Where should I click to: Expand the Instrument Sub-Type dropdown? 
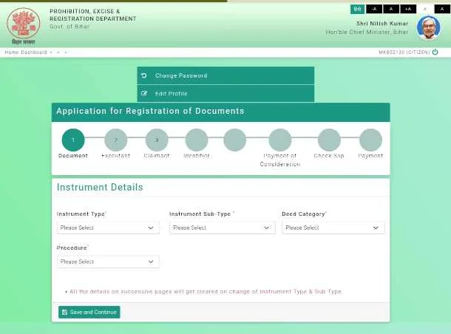(x=222, y=228)
